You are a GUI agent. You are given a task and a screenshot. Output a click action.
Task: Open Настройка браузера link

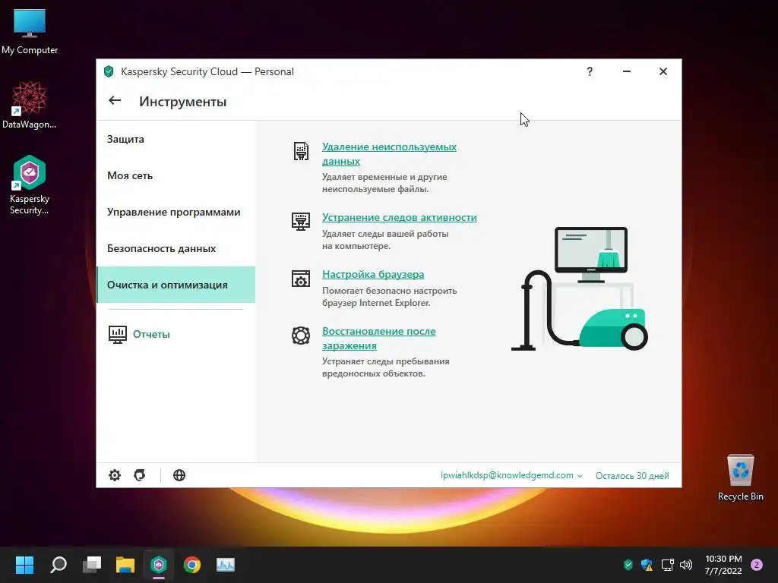pyautogui.click(x=373, y=274)
